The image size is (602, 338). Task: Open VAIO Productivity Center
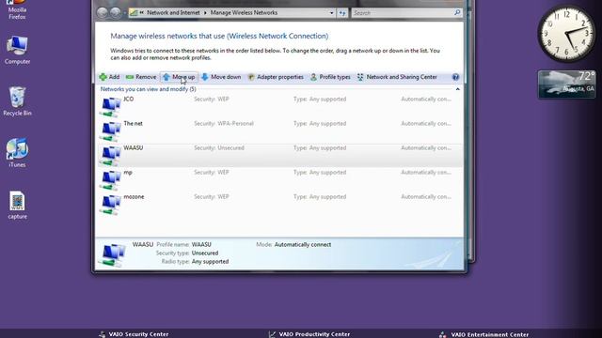tap(309, 334)
